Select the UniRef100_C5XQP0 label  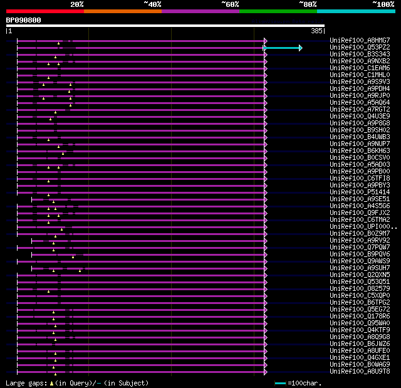[360, 295]
